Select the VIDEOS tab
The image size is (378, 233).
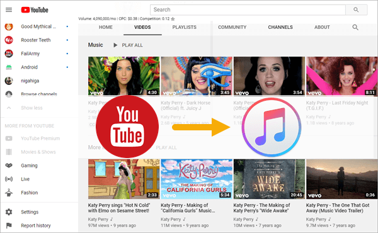142,27
